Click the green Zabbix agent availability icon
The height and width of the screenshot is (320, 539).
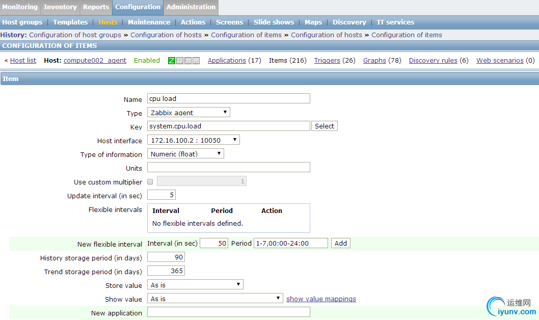pyautogui.click(x=171, y=61)
